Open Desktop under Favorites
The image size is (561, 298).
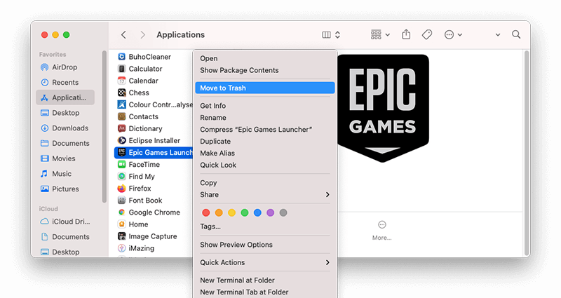(65, 113)
